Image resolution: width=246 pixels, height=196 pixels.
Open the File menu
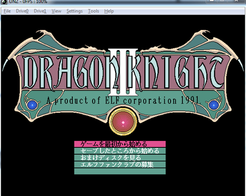[7, 11]
